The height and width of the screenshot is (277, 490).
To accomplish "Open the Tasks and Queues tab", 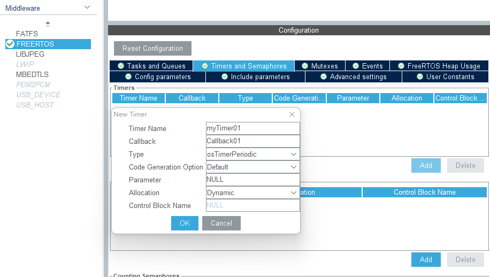I will (151, 66).
